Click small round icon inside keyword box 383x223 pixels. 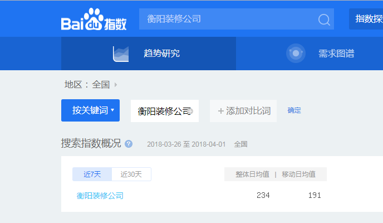(190, 111)
